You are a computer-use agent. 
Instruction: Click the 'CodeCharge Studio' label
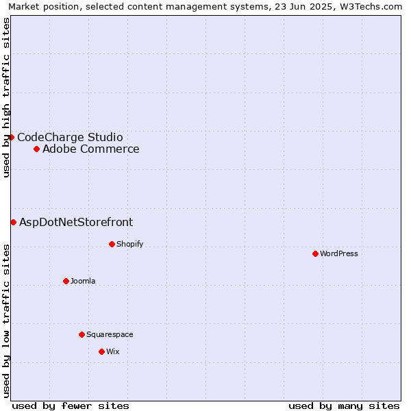click(x=70, y=138)
